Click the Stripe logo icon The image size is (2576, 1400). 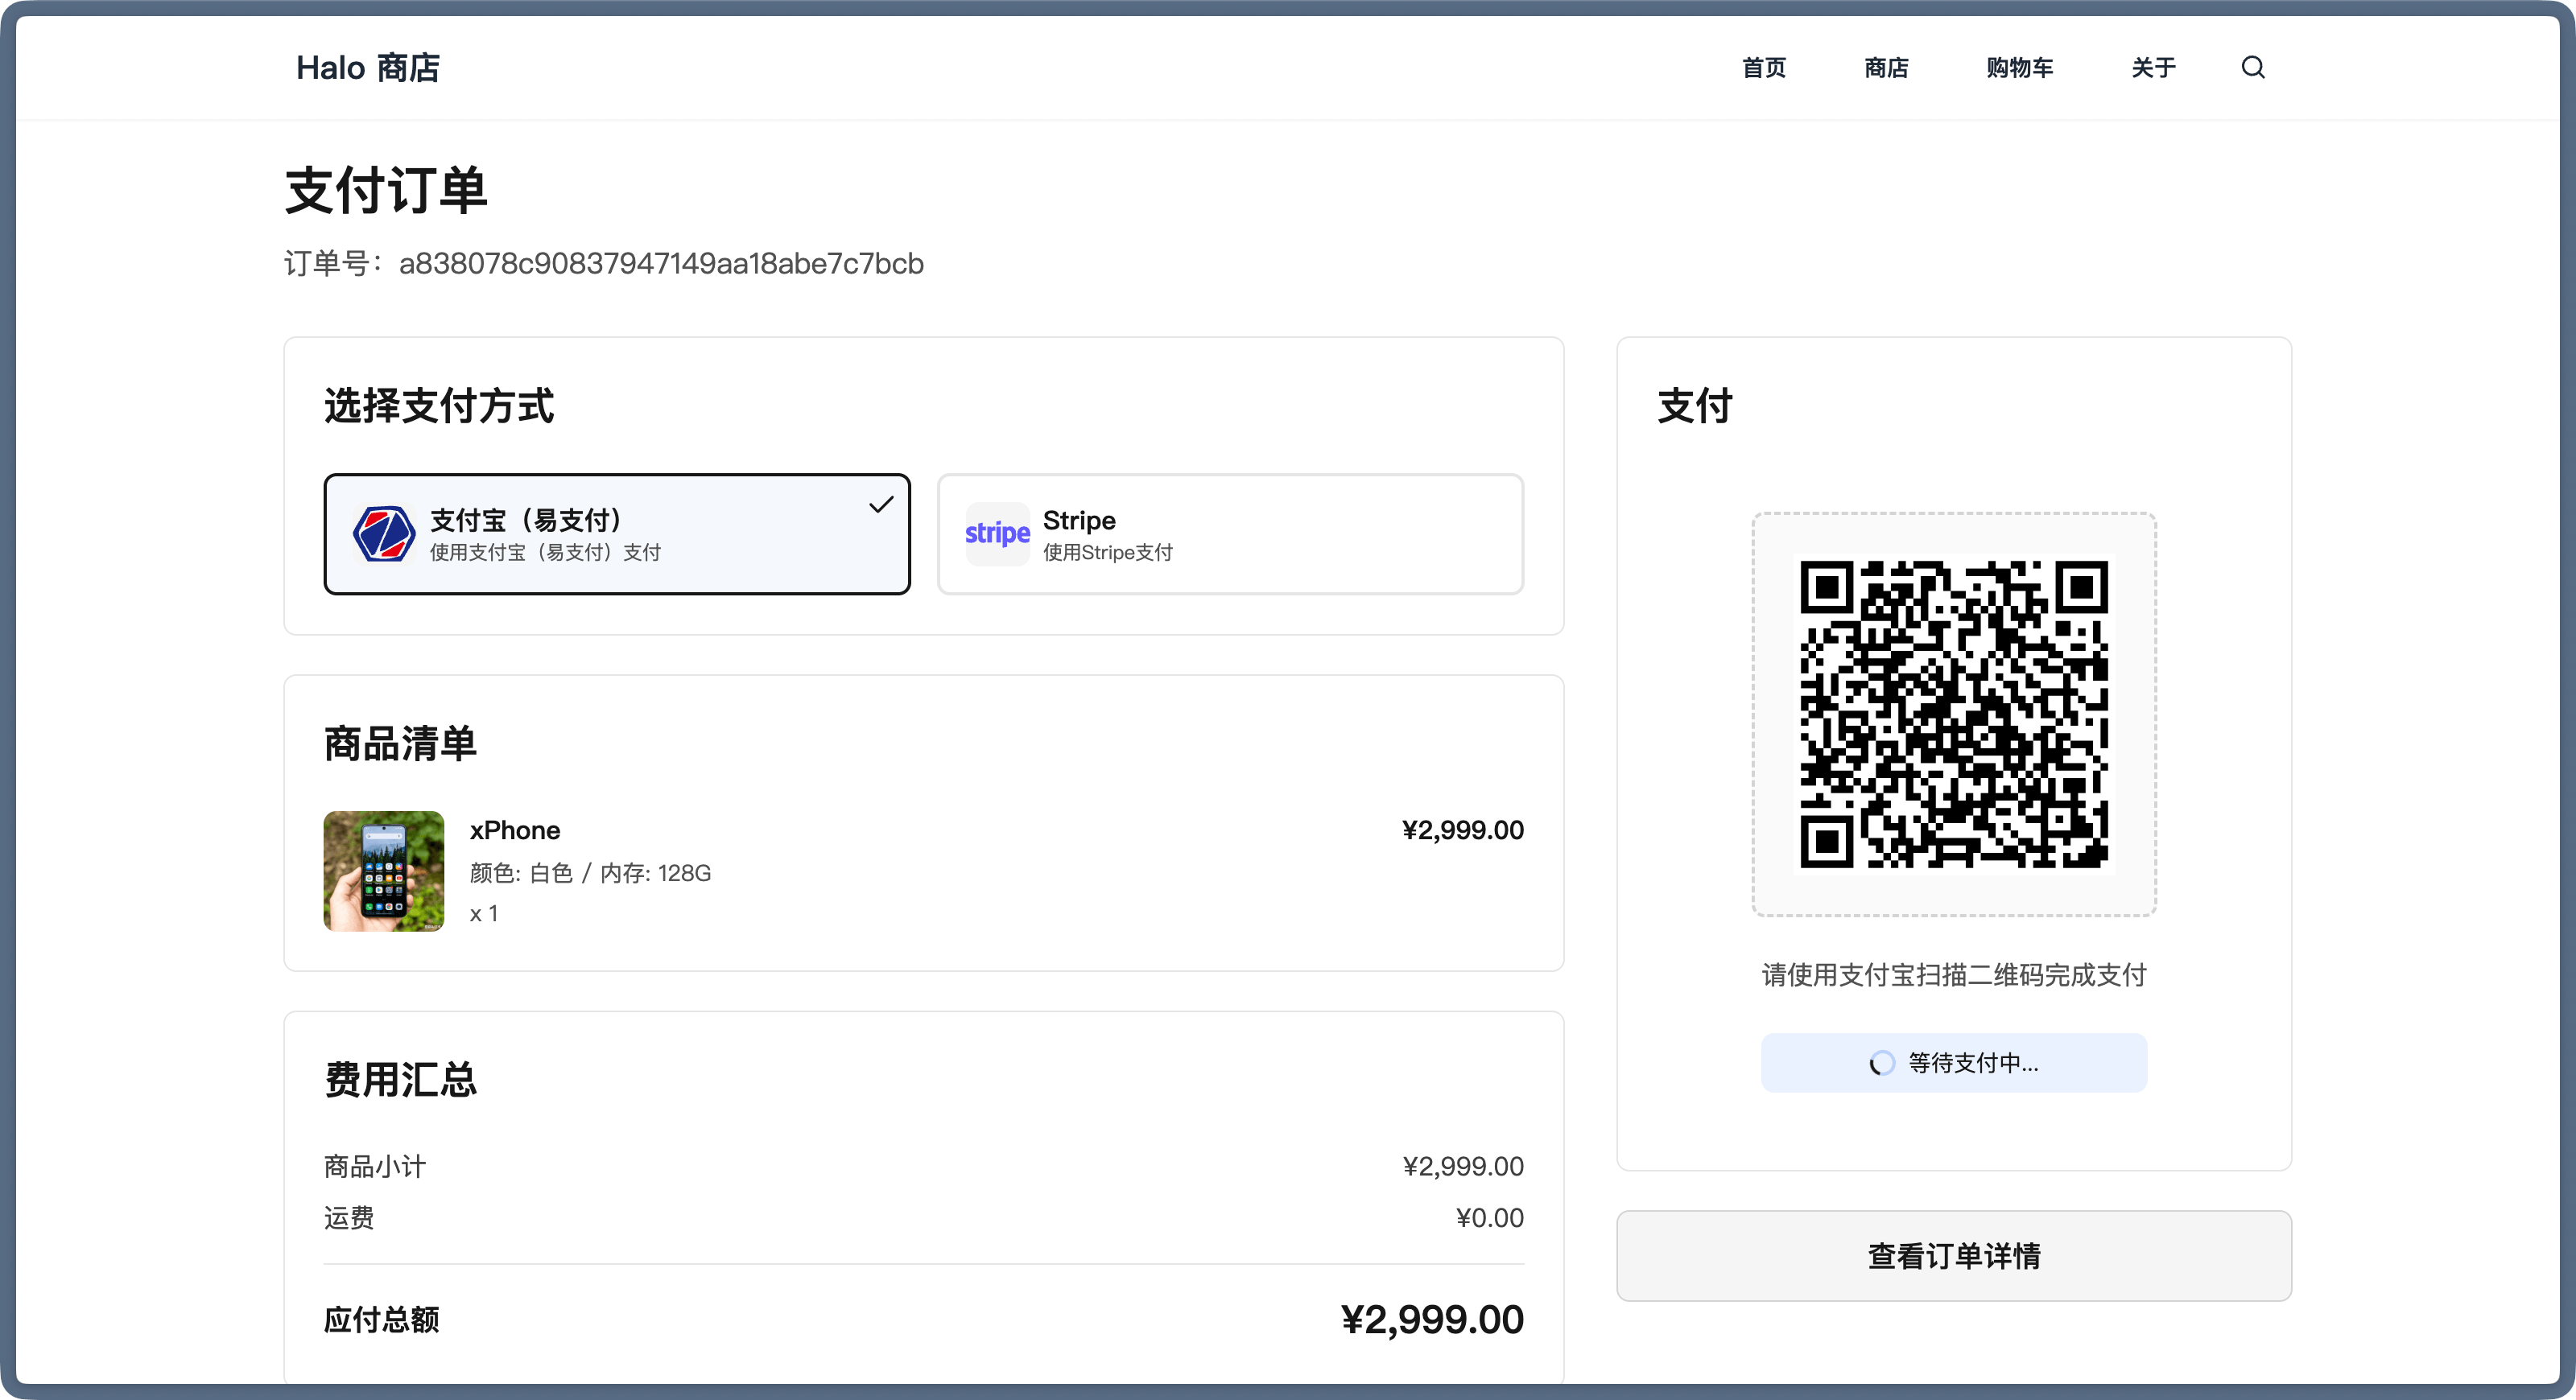pyautogui.click(x=997, y=533)
